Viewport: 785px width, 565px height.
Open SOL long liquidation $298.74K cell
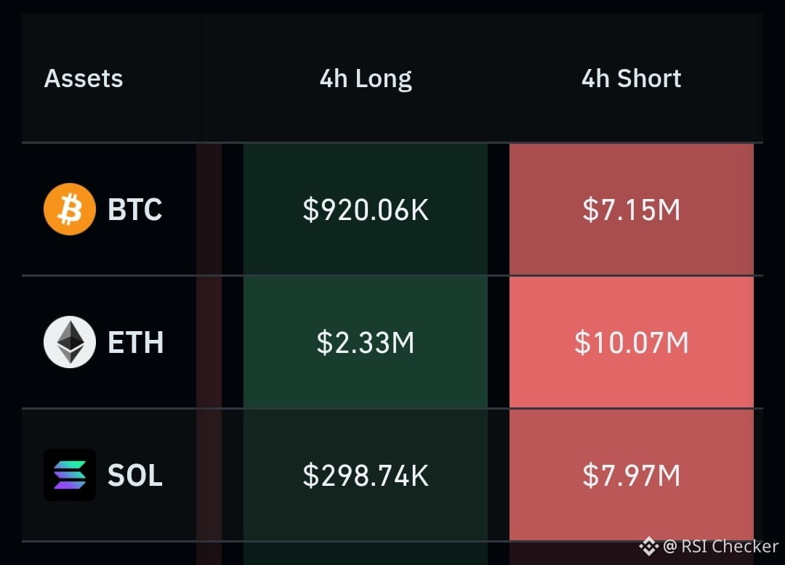click(366, 475)
